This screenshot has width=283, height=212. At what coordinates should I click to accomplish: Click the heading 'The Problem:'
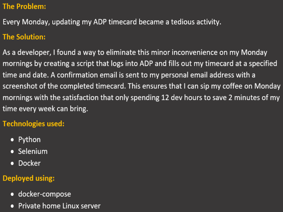click(x=24, y=7)
